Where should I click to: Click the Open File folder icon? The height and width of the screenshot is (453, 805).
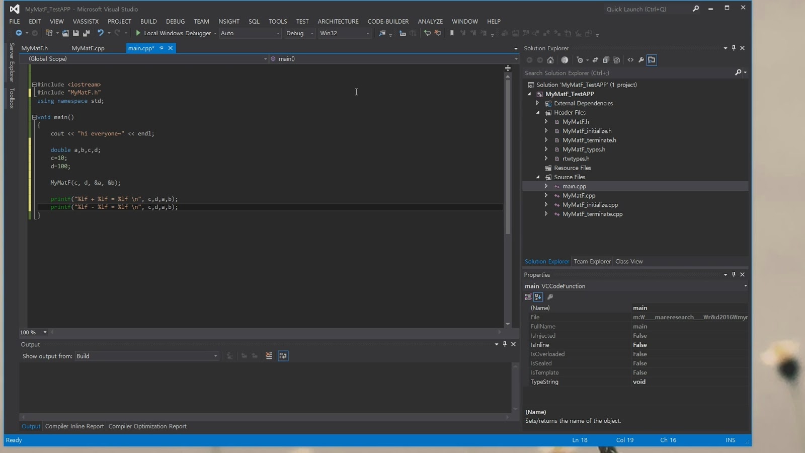point(65,33)
